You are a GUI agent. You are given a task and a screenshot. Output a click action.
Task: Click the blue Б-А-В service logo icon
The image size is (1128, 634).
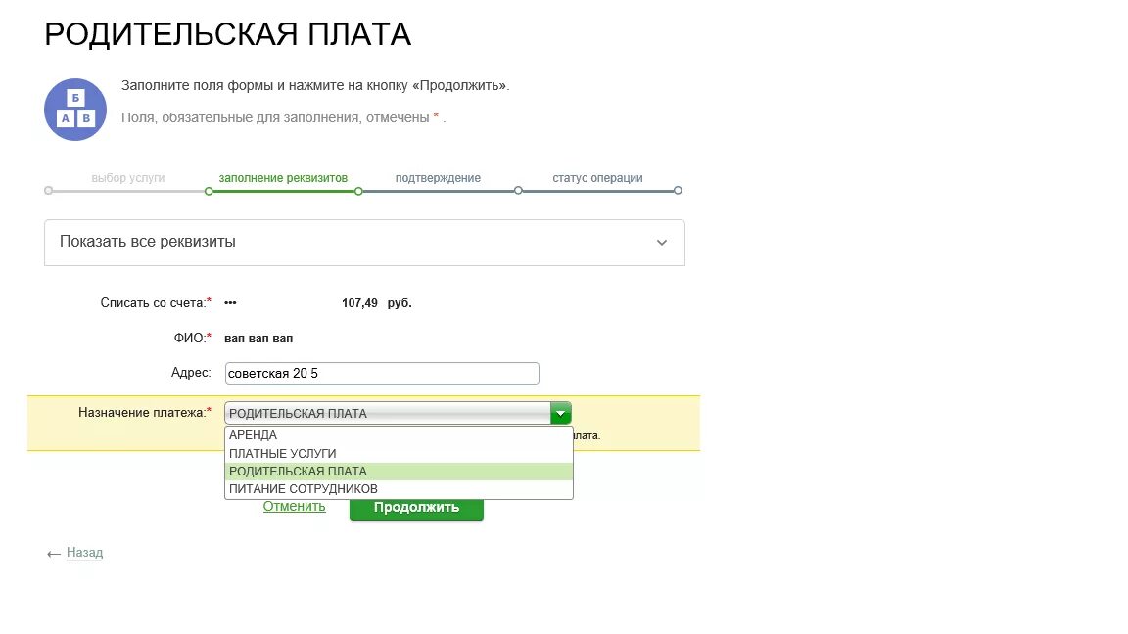(x=74, y=109)
